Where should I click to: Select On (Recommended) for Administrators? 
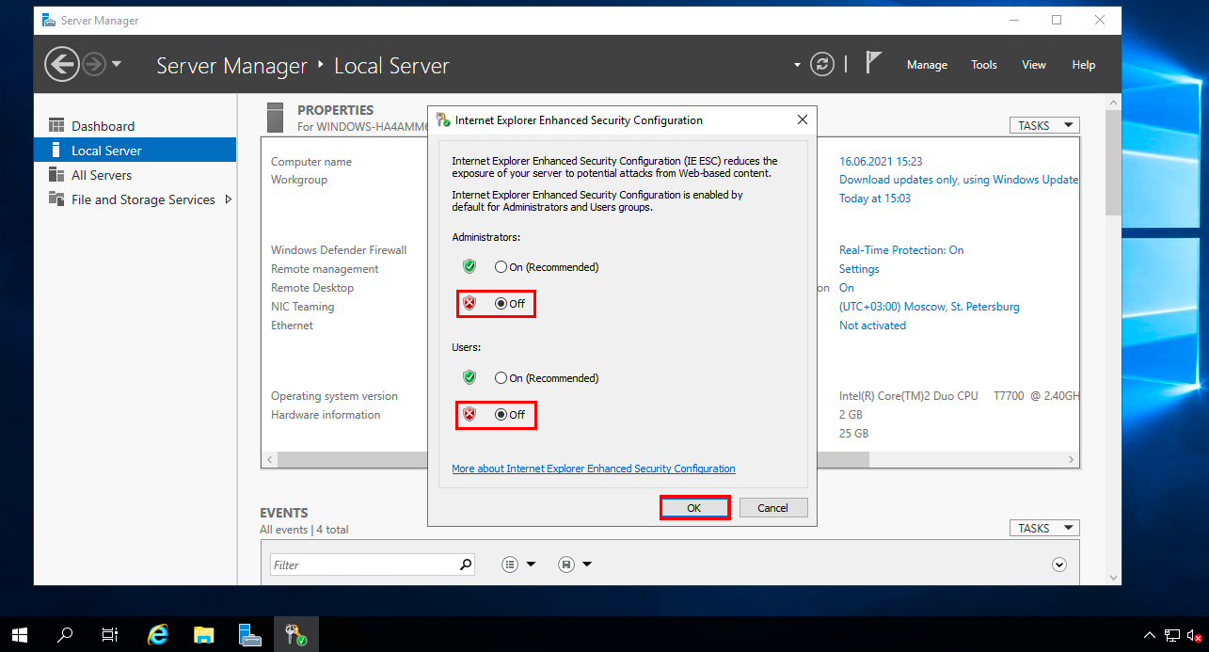click(547, 267)
